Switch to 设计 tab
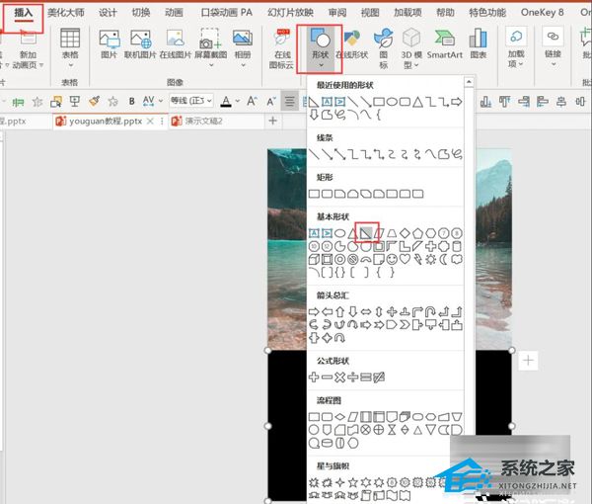Viewport: 592px width, 504px height. tap(108, 13)
